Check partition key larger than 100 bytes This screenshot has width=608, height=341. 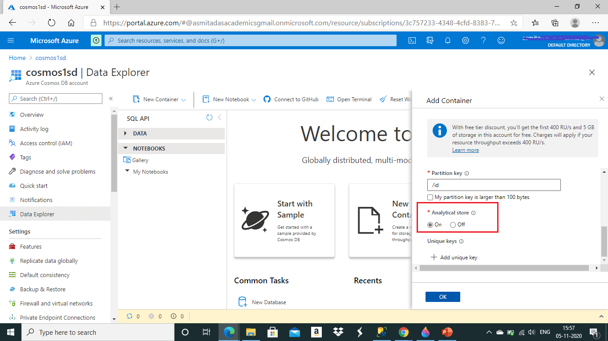pyautogui.click(x=430, y=197)
